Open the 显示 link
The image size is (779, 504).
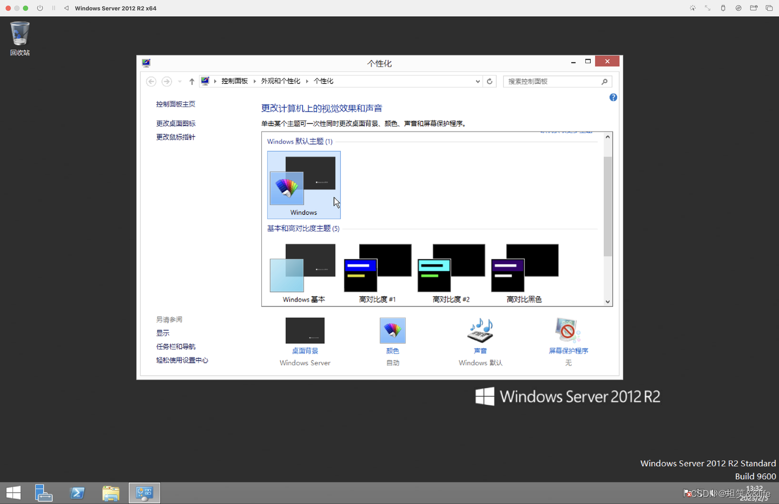[x=163, y=333]
